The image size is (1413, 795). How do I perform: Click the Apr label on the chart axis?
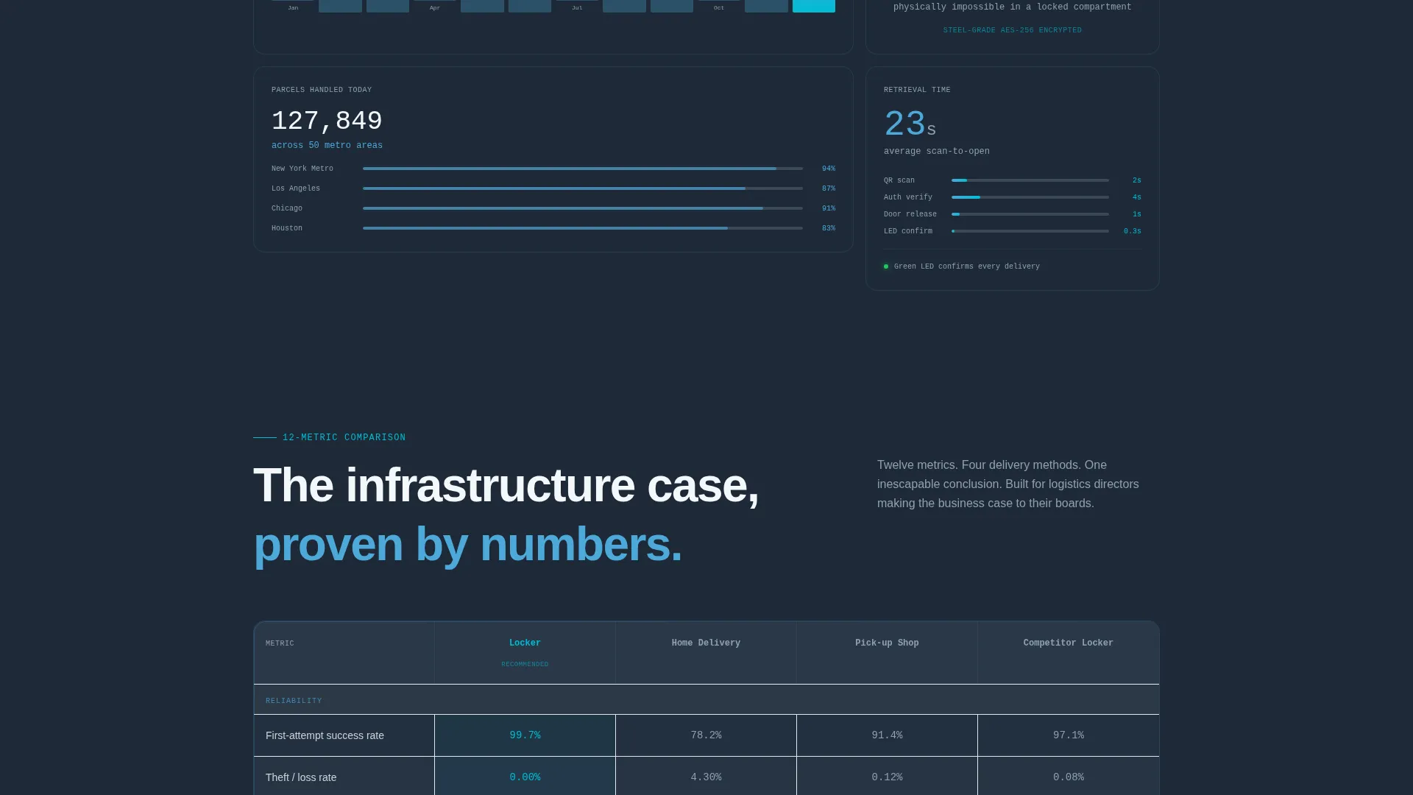[435, 8]
